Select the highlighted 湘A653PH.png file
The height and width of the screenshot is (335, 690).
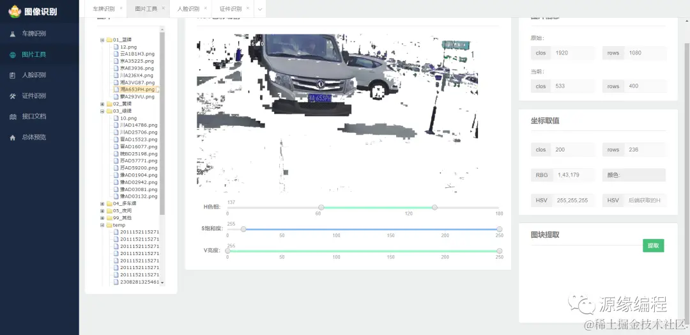(x=137, y=90)
